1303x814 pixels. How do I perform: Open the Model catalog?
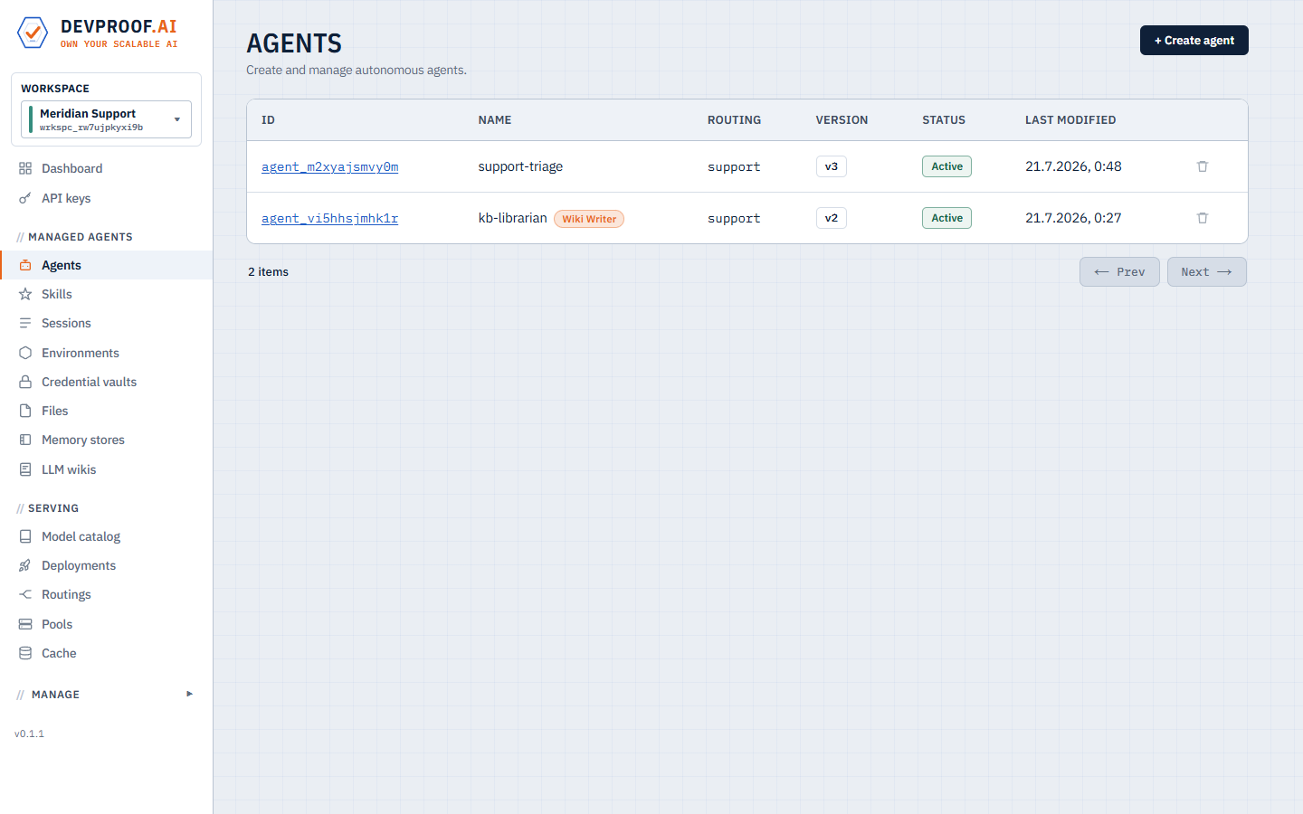(106, 536)
